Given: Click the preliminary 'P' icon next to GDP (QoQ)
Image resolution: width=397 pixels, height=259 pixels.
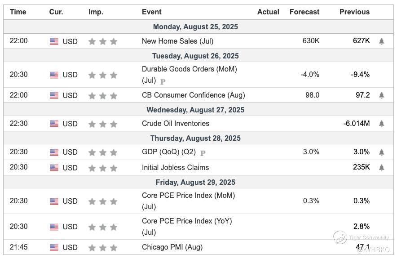Looking at the screenshot, I should pos(203,153).
